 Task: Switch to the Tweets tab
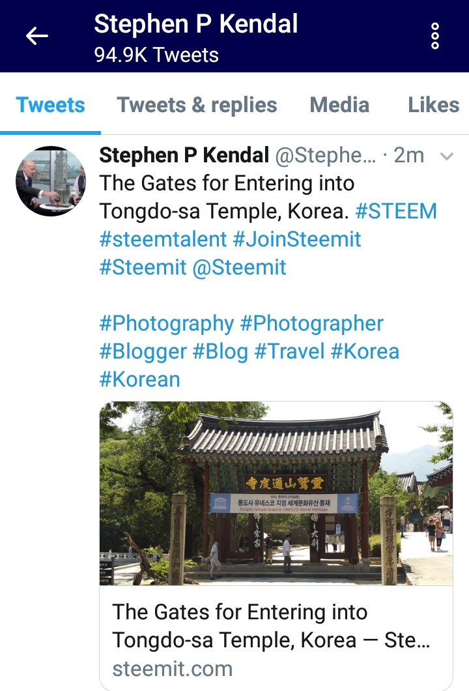[x=50, y=105]
